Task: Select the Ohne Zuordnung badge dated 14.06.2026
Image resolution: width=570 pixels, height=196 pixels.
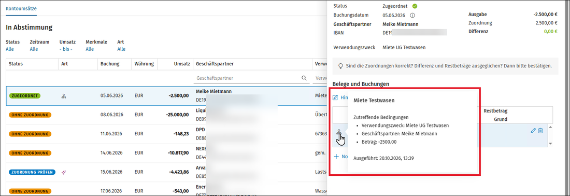Action: (x=30, y=153)
